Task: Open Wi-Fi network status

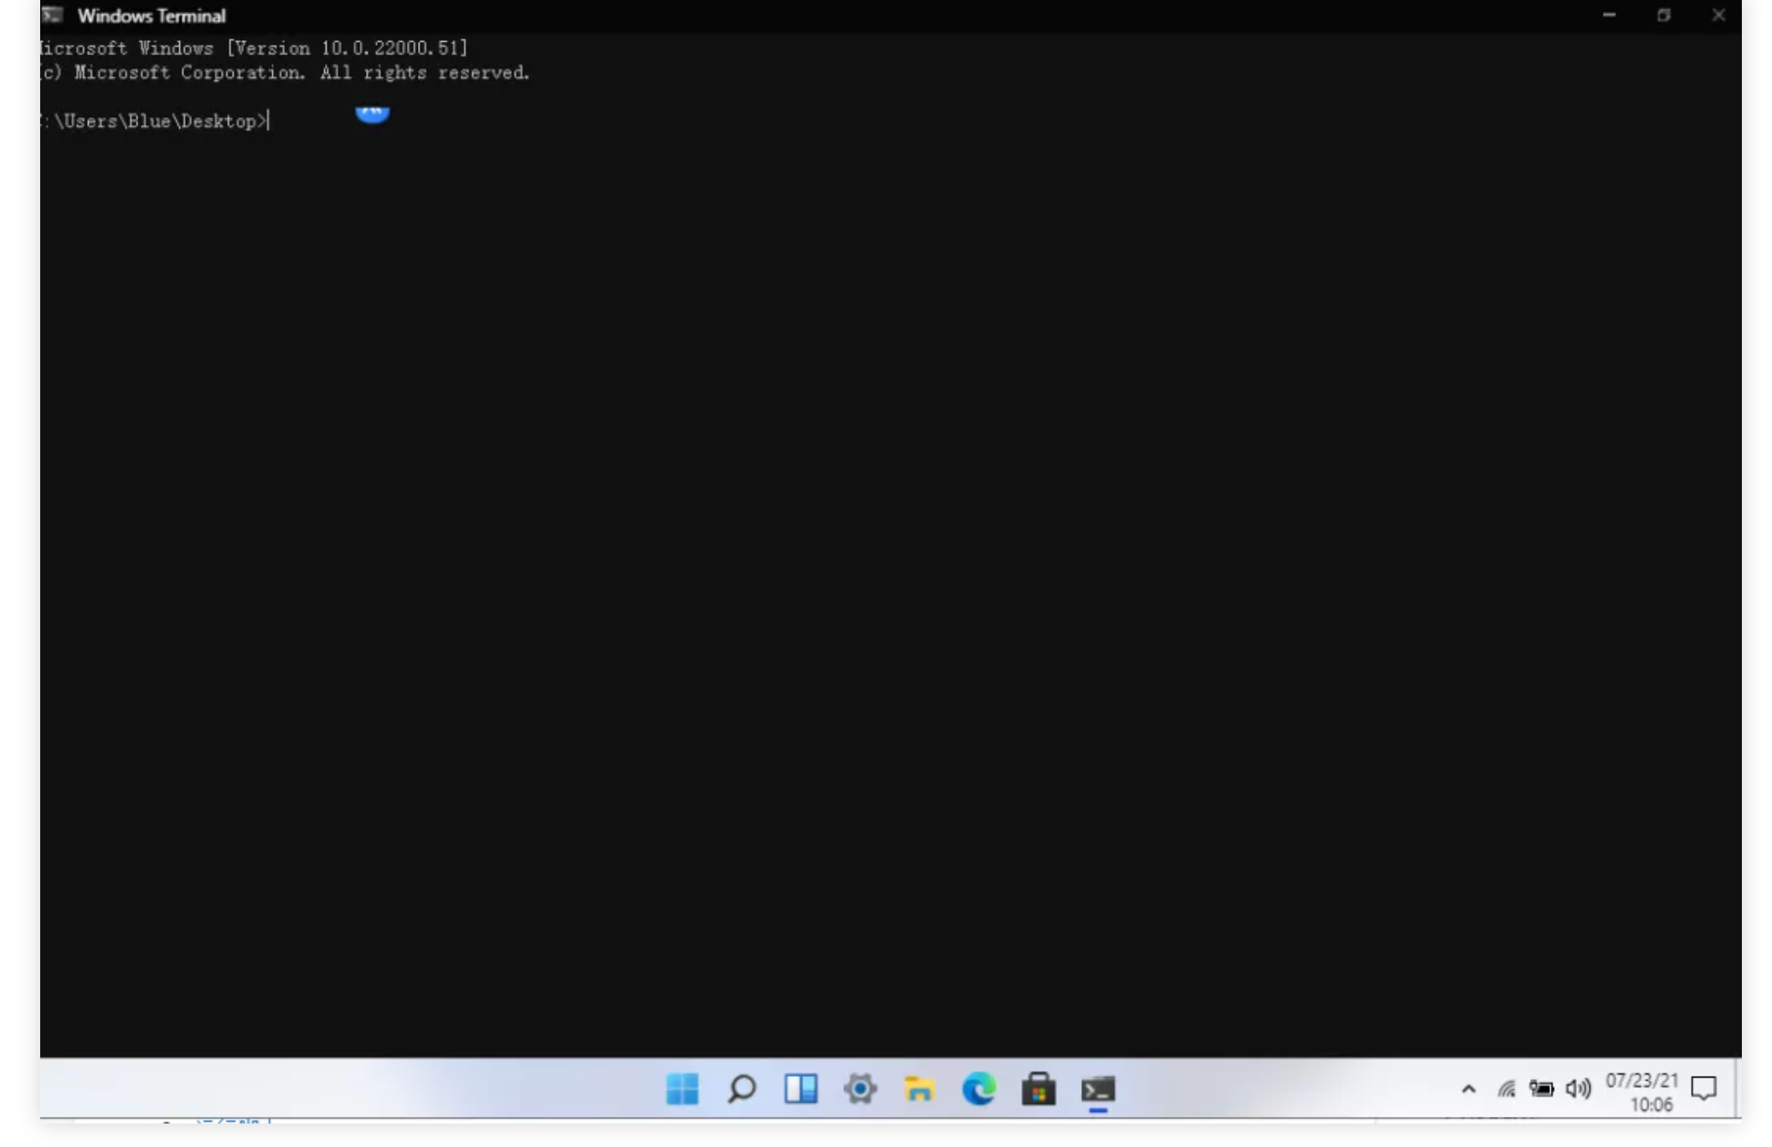Action: (x=1505, y=1089)
